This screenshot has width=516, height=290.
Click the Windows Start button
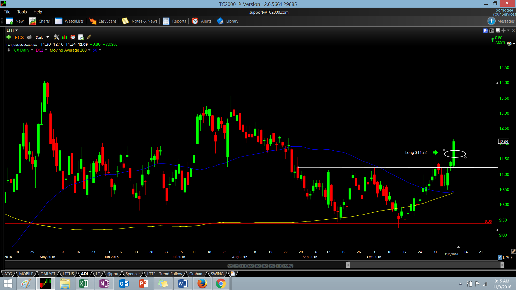click(x=8, y=284)
